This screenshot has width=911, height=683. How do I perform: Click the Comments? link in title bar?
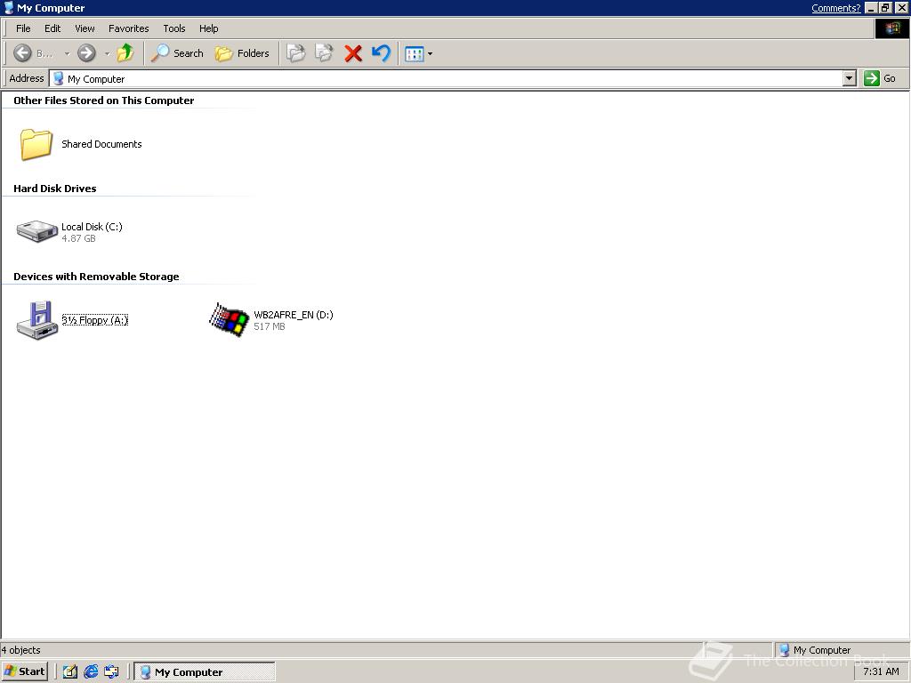835,8
